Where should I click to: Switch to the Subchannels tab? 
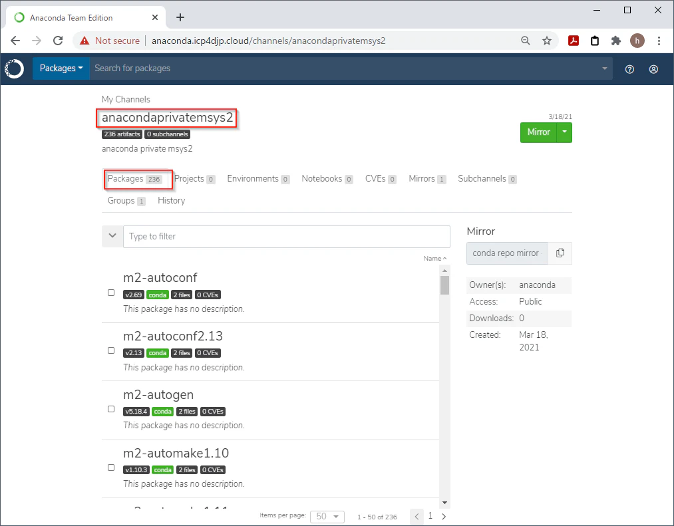[x=487, y=179]
